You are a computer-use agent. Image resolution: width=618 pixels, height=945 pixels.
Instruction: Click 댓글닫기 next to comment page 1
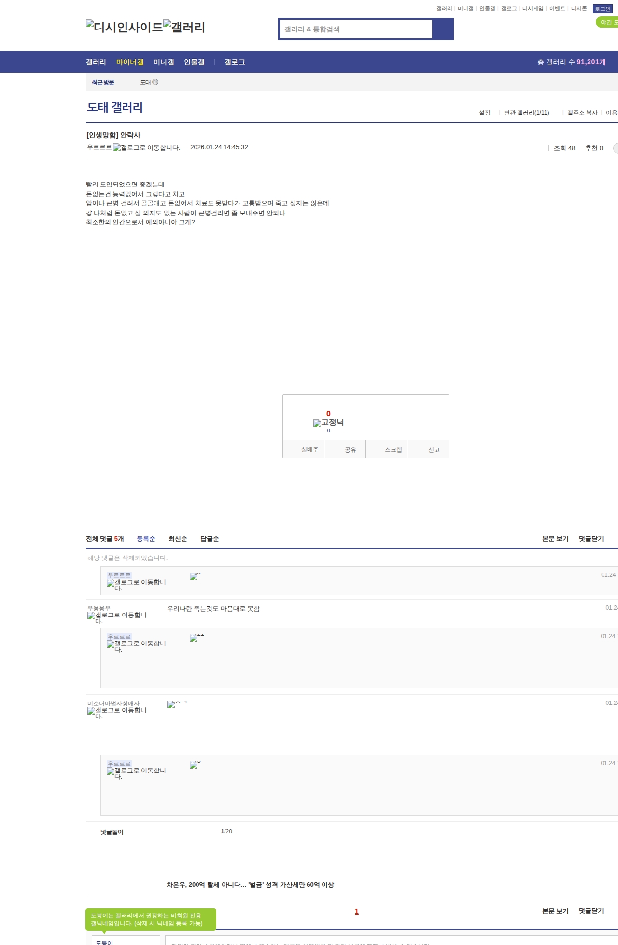591,911
